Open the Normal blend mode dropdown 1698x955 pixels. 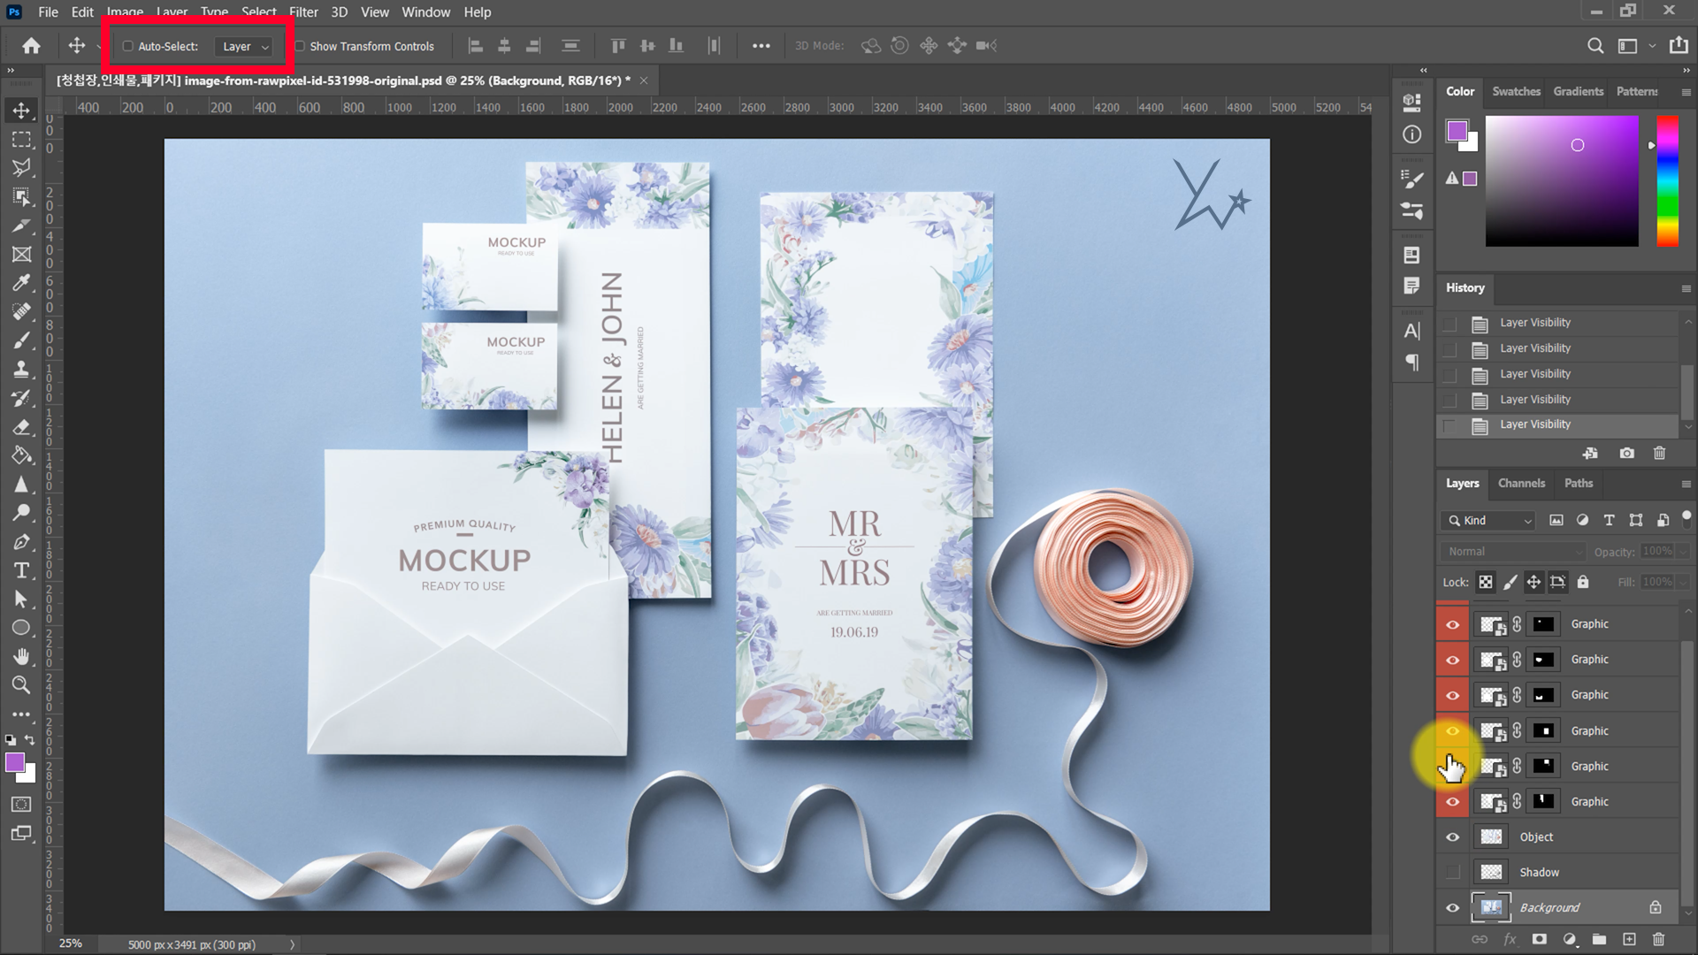[1512, 551]
